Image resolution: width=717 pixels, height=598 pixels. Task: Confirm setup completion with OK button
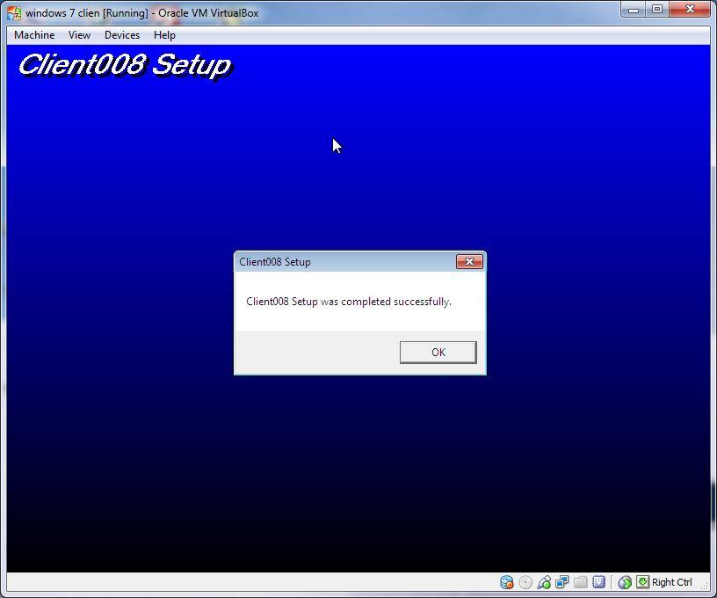point(438,353)
